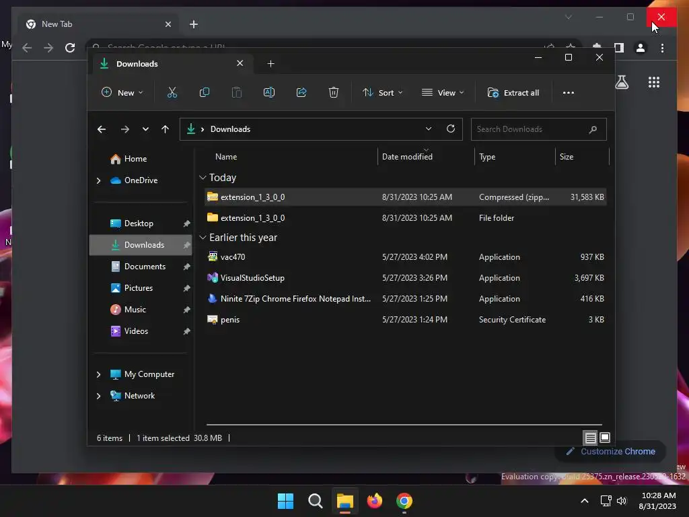The image size is (689, 517).
Task: Open the View dropdown
Action: tap(443, 93)
